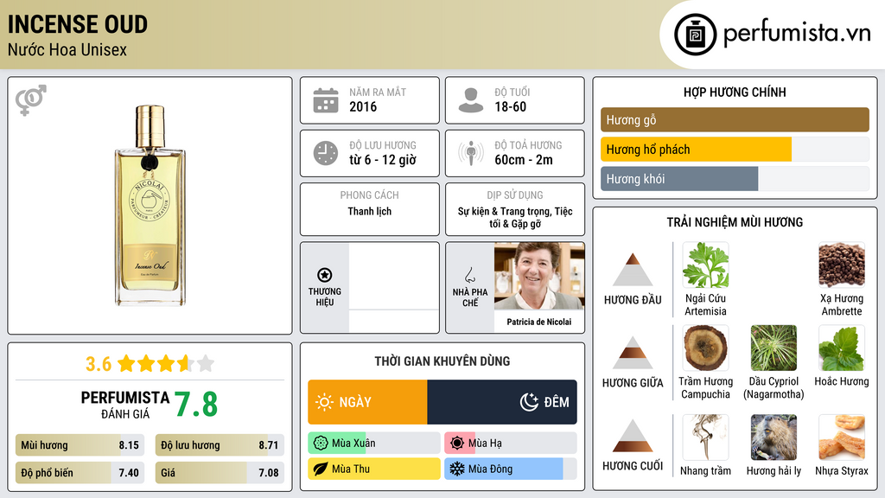Click the top notes pyramid icon Hương đầu
The height and width of the screenshot is (498, 885).
pyautogui.click(x=633, y=270)
